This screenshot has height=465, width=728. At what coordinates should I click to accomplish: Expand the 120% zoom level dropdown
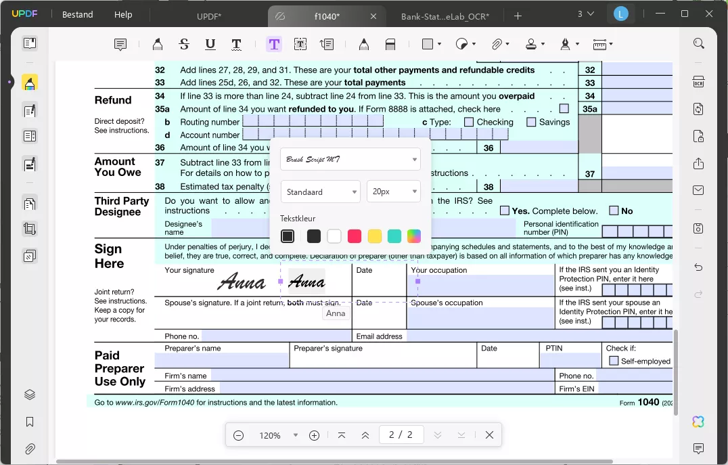tap(295, 435)
